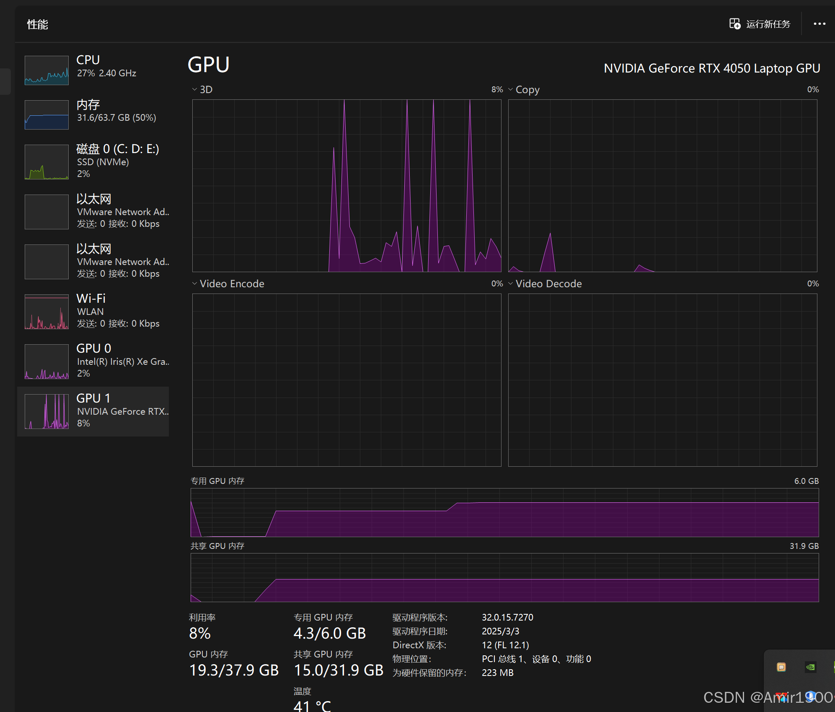Expand the Copy engine dropdown chevron

(x=510, y=89)
